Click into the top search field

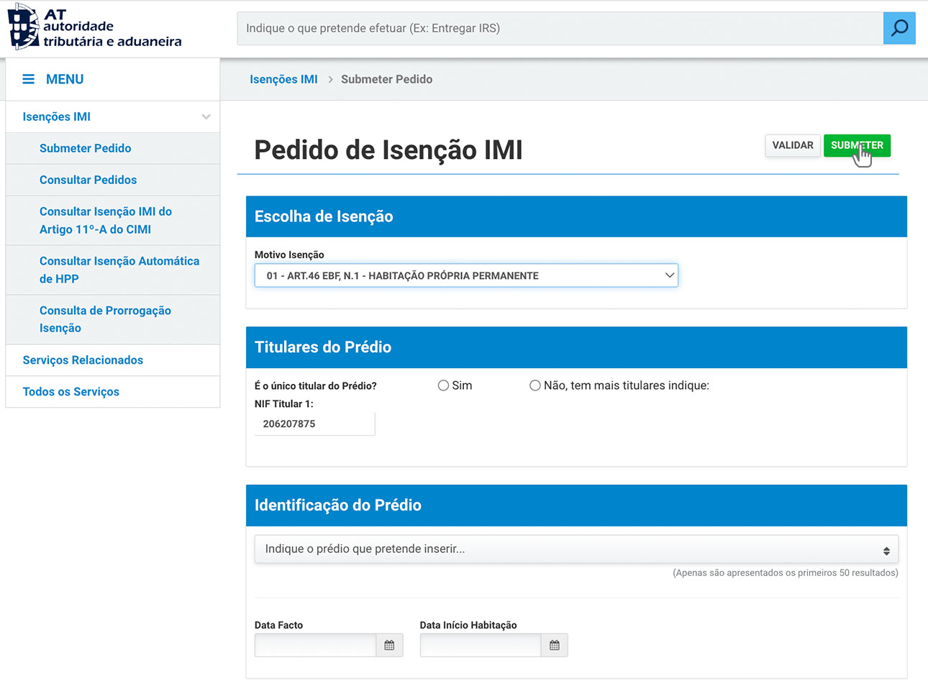point(560,28)
